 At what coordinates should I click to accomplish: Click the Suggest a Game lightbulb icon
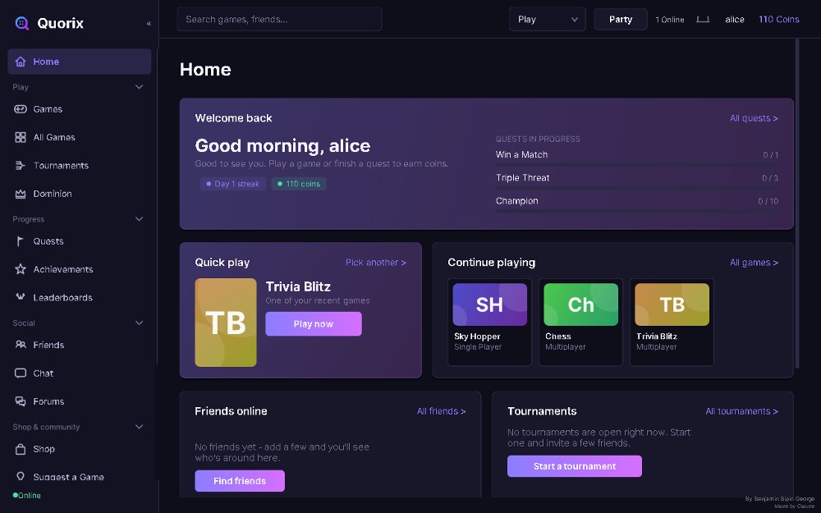coord(21,476)
